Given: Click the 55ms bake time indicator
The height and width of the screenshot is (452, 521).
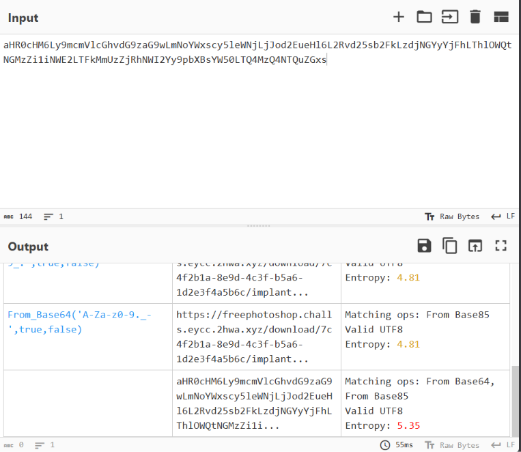Looking at the screenshot, I should (x=397, y=445).
